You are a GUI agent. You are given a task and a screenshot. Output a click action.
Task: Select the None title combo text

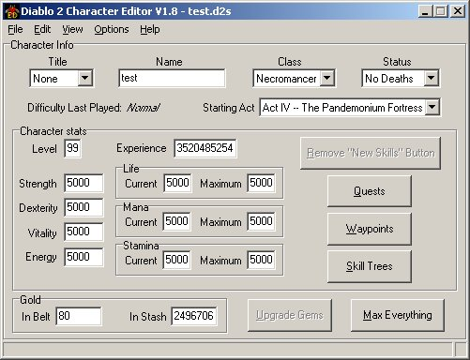45,79
